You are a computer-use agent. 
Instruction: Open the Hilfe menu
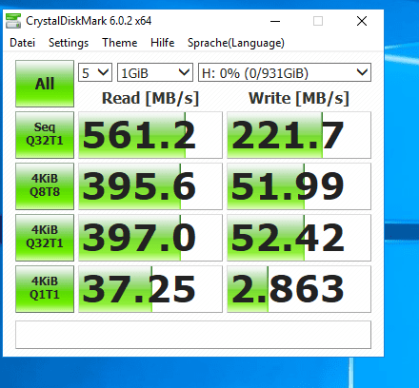click(x=163, y=43)
